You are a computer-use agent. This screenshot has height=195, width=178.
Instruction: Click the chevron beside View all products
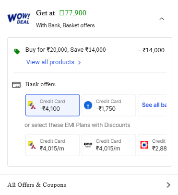coord(79,62)
